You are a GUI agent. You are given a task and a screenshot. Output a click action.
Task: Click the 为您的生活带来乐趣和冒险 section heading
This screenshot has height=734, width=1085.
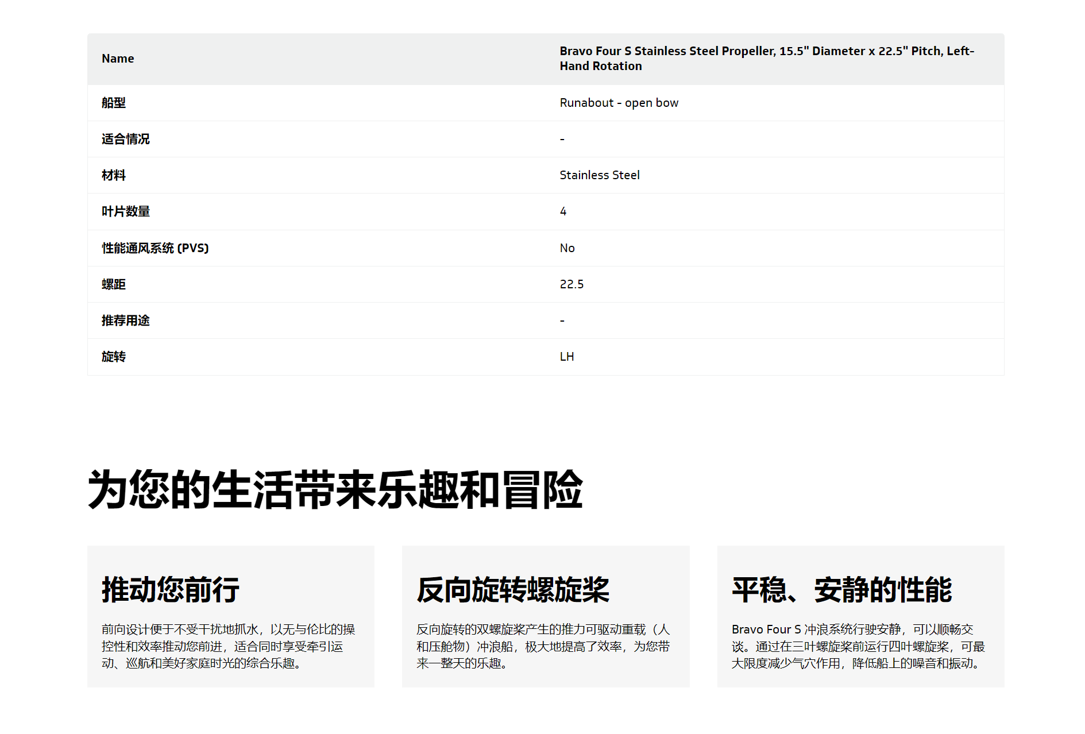tap(335, 489)
